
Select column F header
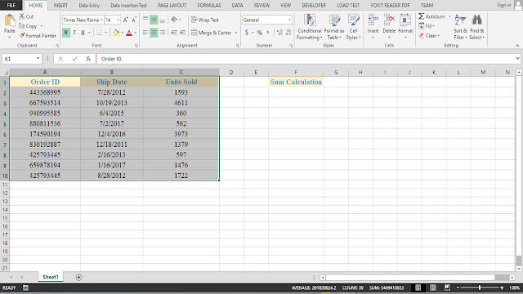pyautogui.click(x=296, y=73)
